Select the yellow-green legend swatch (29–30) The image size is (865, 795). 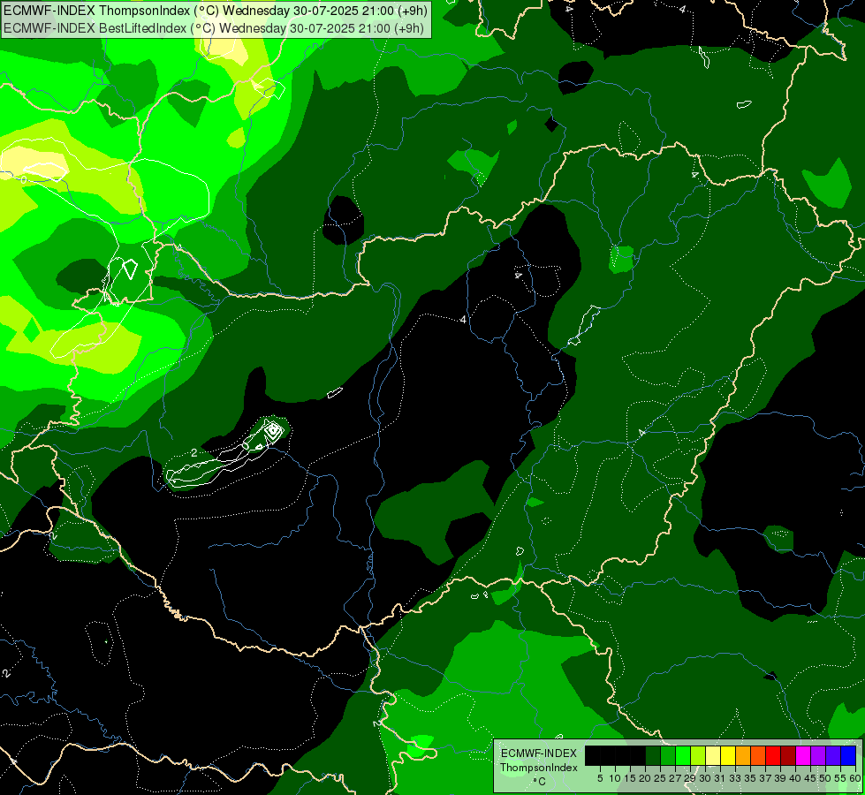[x=698, y=755]
